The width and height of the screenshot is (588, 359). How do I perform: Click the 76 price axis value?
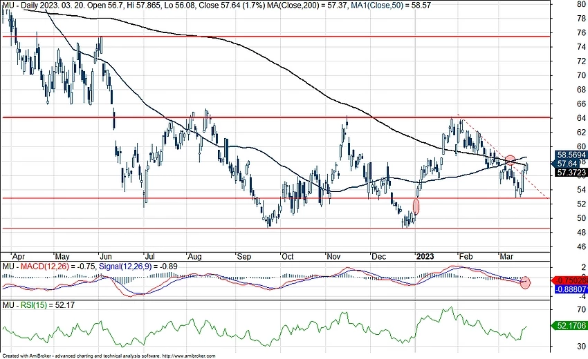[x=582, y=33]
